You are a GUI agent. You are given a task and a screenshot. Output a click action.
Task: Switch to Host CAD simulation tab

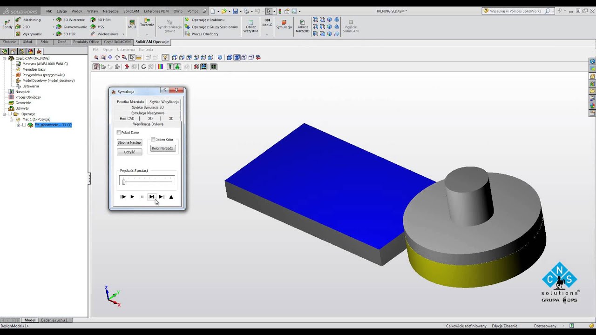127,119
